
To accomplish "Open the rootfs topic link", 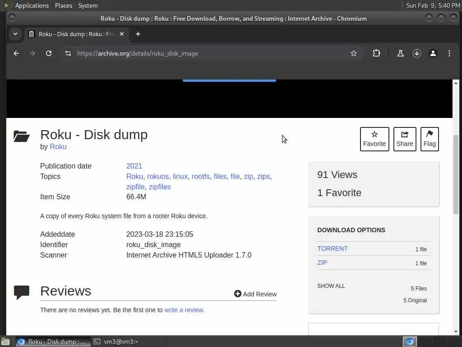I will (x=201, y=177).
